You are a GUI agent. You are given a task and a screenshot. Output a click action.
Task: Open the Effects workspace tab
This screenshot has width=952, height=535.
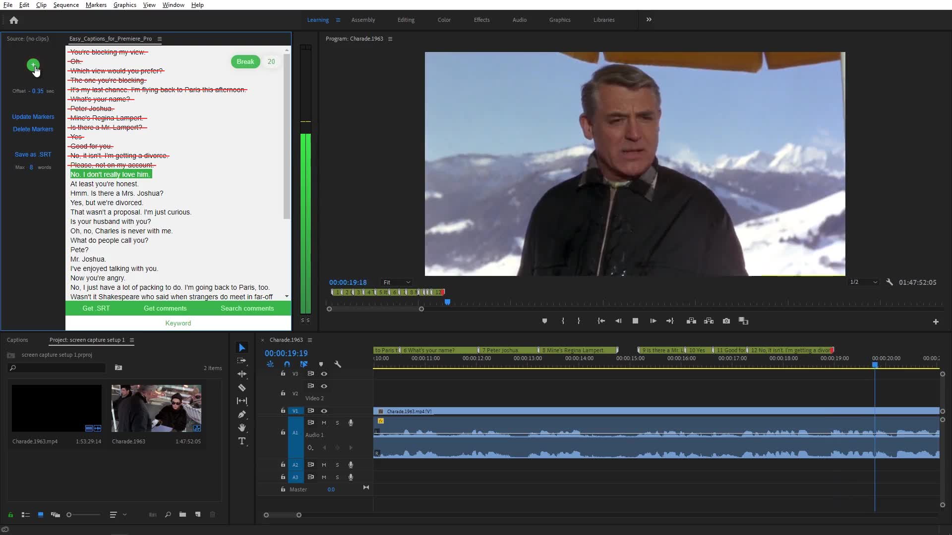click(x=481, y=20)
